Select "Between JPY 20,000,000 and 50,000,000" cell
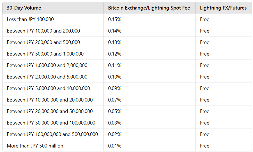 click(x=50, y=111)
